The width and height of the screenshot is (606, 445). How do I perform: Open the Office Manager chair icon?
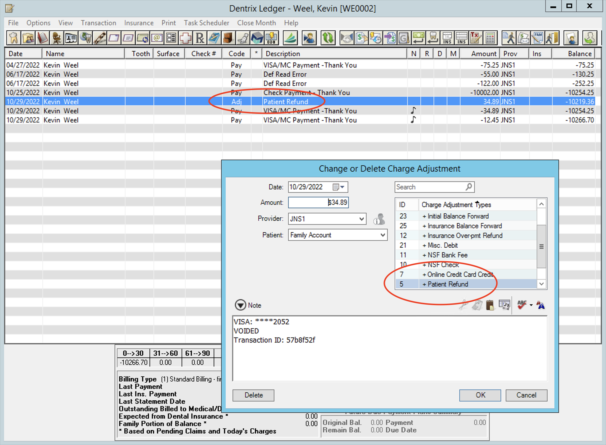coord(57,38)
